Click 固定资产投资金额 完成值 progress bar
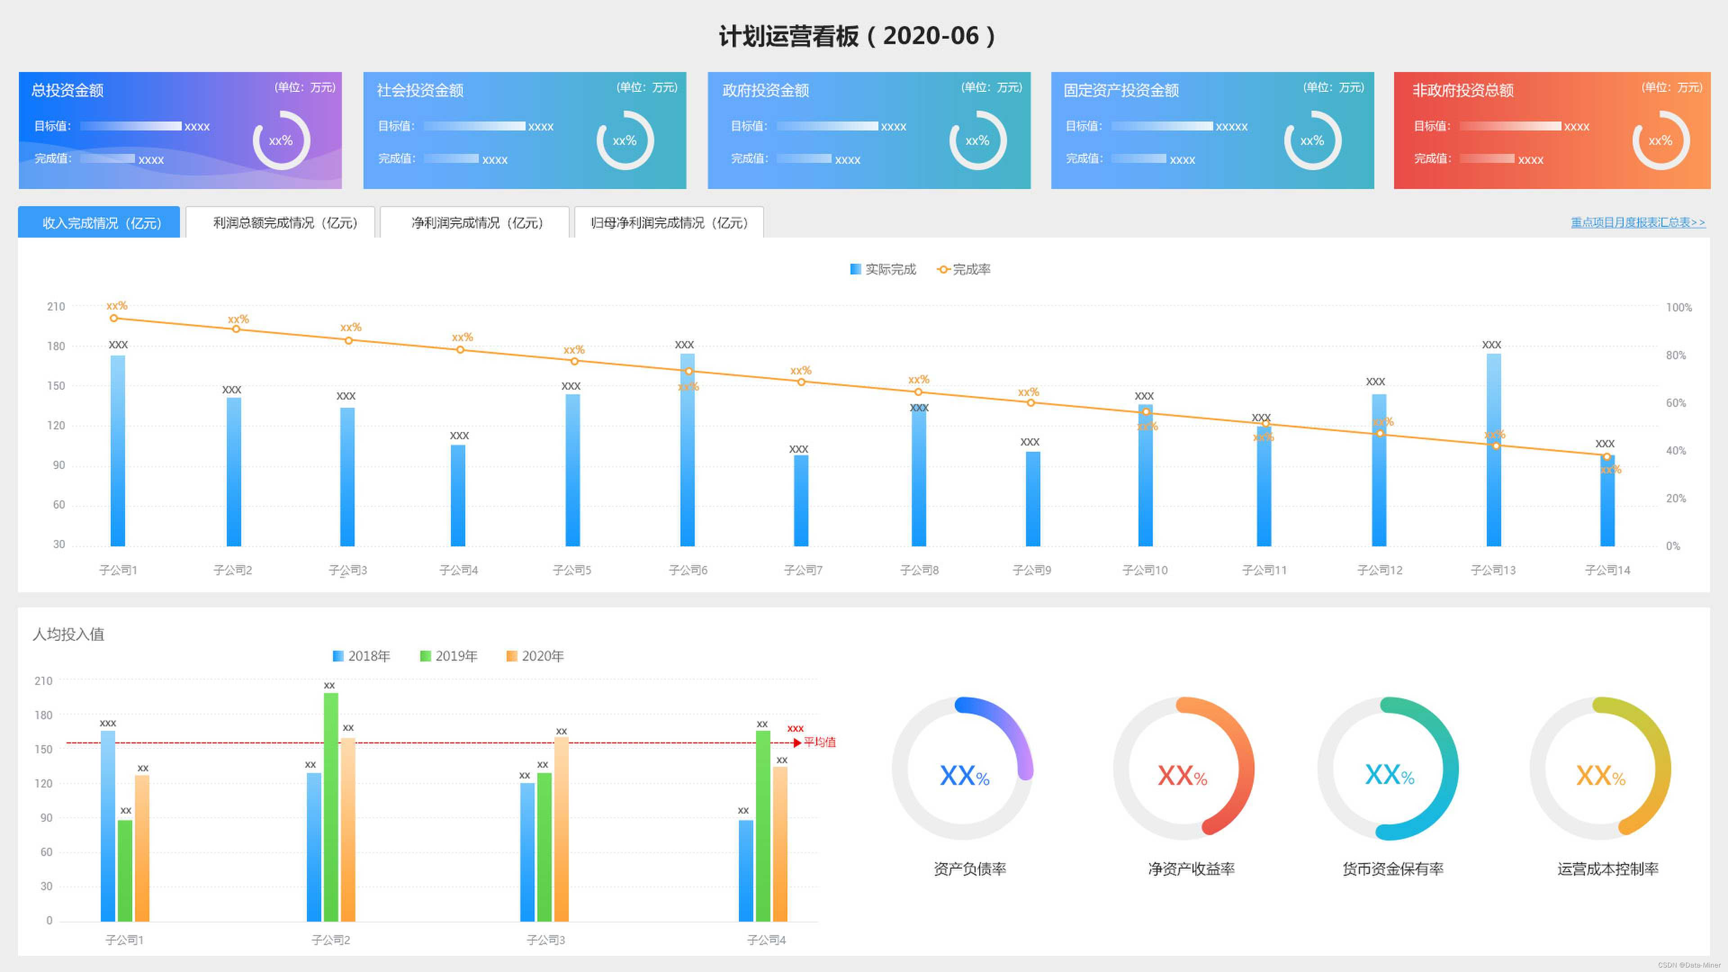This screenshot has width=1728, height=972. 1138,159
